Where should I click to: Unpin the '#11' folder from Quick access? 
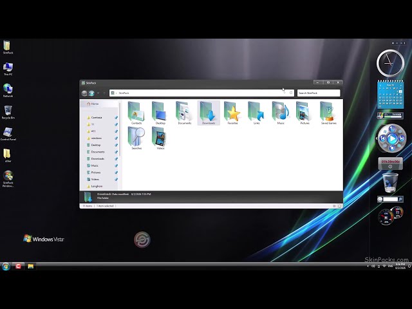(x=116, y=131)
